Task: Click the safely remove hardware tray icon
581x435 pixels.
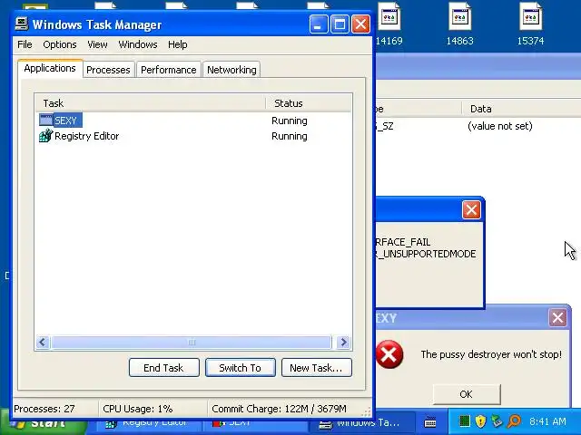Action: [x=497, y=420]
